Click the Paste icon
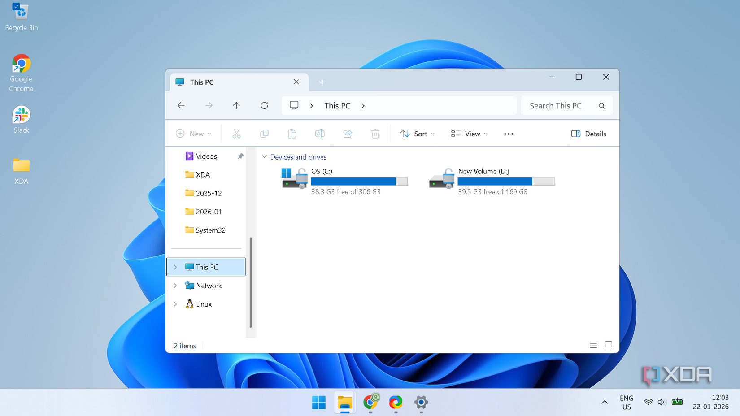This screenshot has width=740, height=416. click(x=292, y=133)
